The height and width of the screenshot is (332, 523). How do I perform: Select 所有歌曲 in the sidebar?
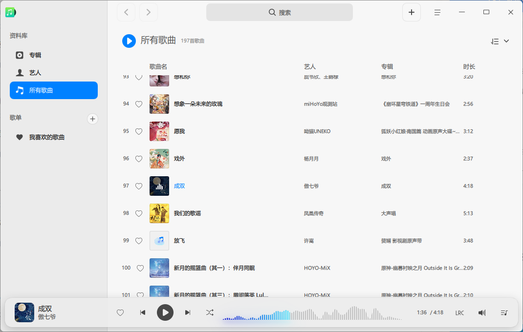pos(54,90)
